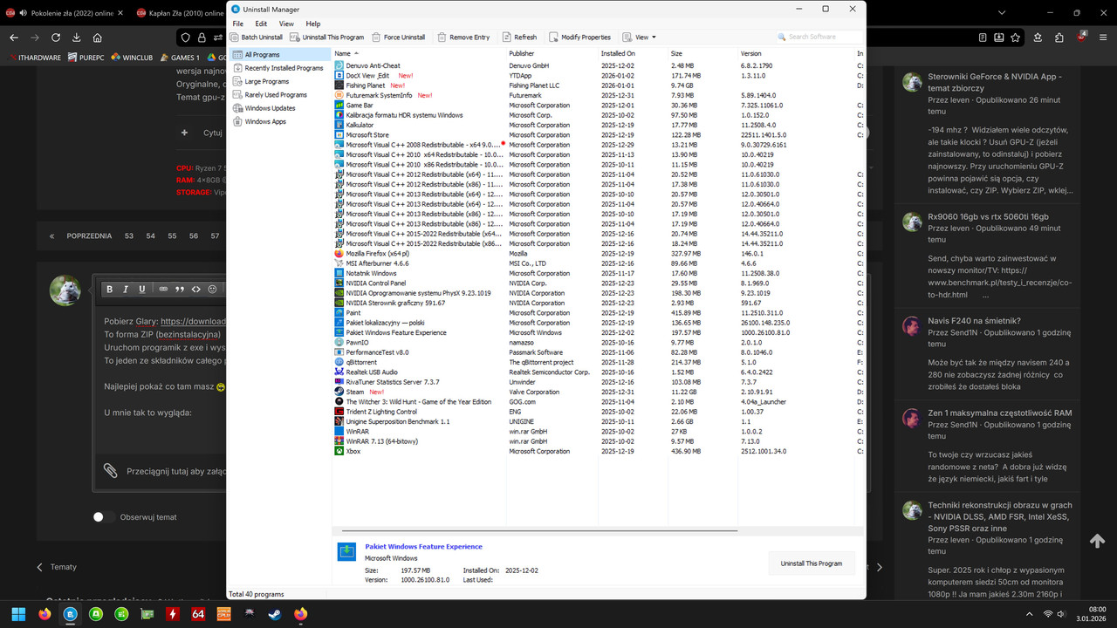Click the Steam icon in program list
Screen dimensions: 1117x628
point(339,392)
